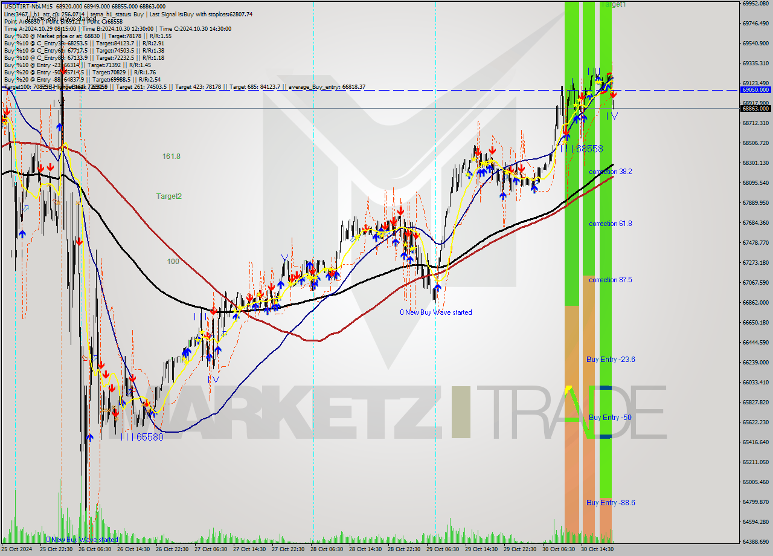Click the 66239.000 price axis value
The image size is (773, 556).
click(x=755, y=363)
